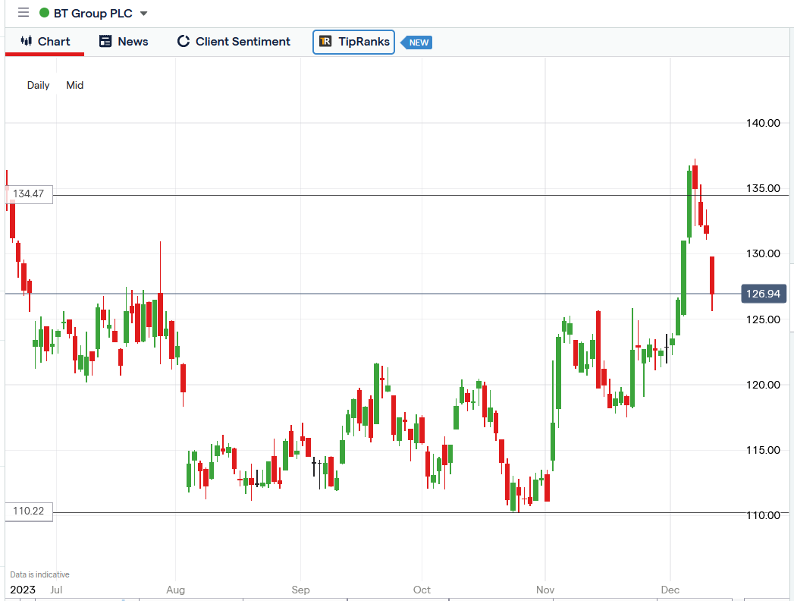
Task: Click the 2023 year label
Action: point(23,590)
